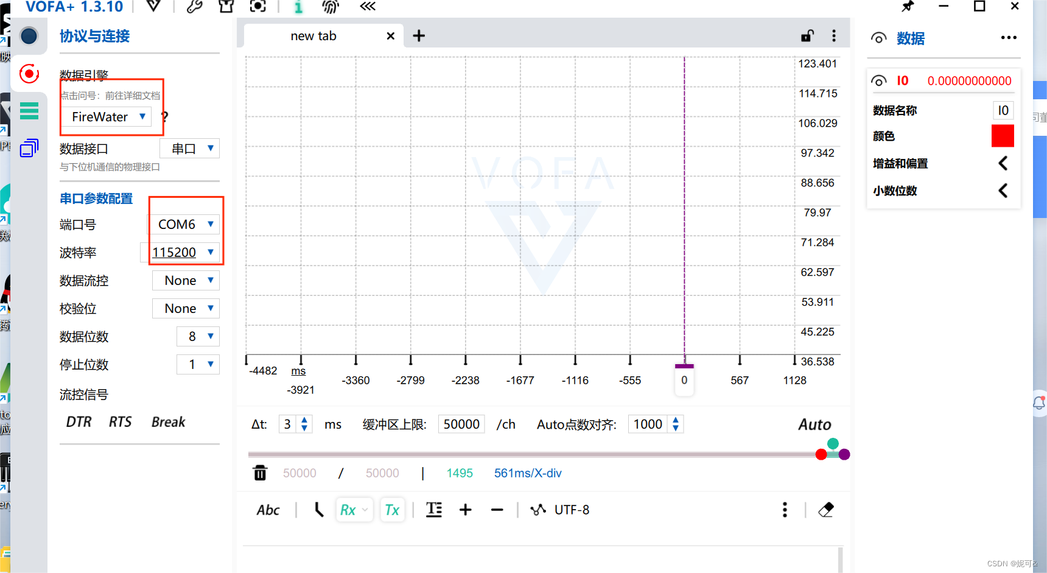Click the 缓冲区上限 50000 input field

[461, 424]
